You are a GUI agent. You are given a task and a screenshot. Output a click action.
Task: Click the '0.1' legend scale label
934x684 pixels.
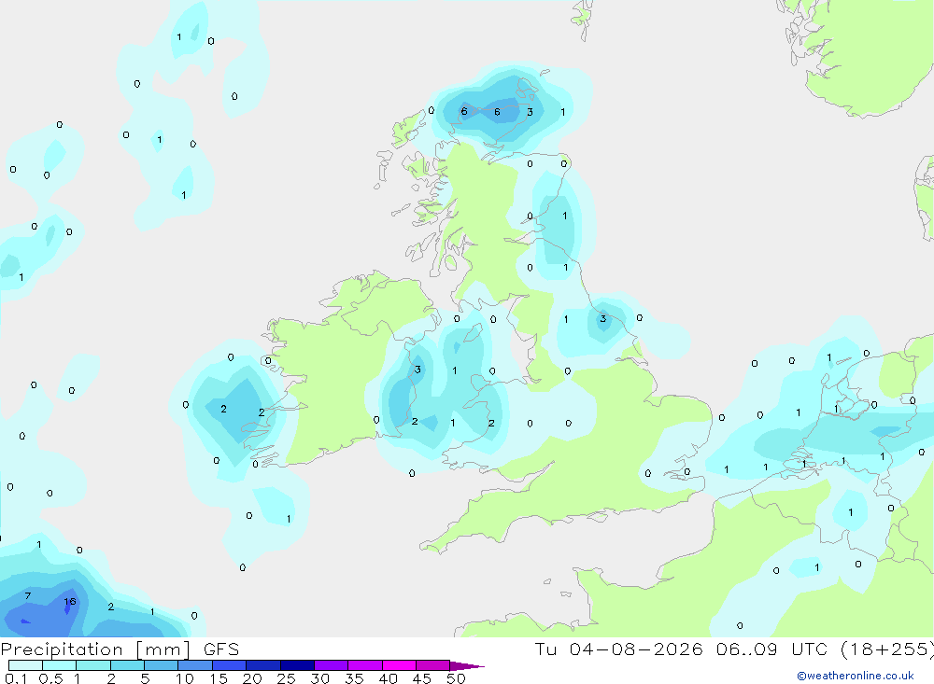(16, 678)
